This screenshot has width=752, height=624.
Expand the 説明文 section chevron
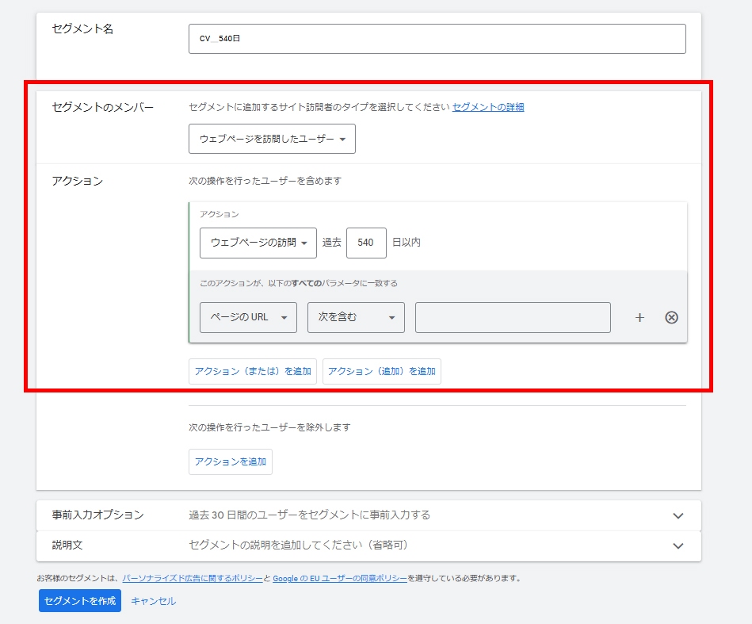(678, 546)
